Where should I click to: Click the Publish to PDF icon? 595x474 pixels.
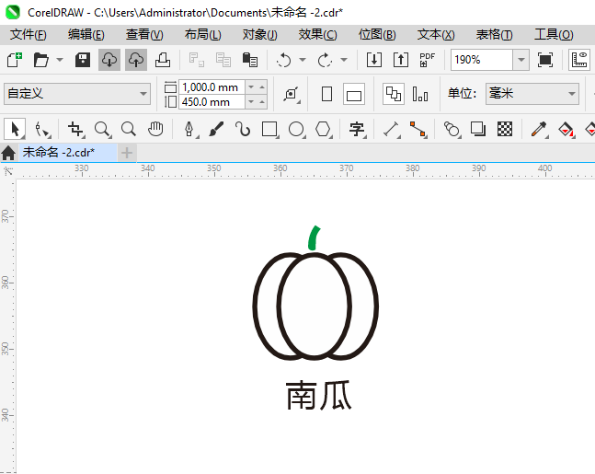[428, 60]
